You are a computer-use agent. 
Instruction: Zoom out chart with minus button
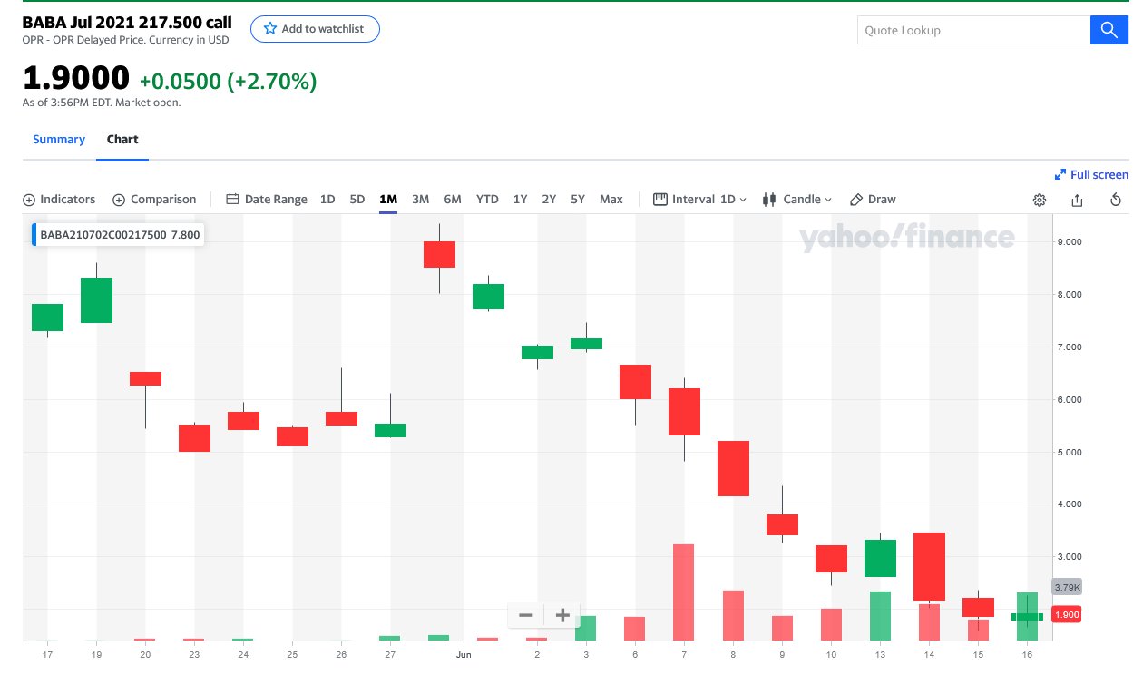coord(525,615)
